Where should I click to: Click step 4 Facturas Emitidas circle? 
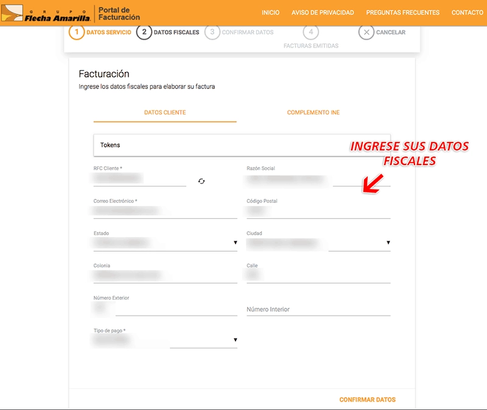(310, 32)
